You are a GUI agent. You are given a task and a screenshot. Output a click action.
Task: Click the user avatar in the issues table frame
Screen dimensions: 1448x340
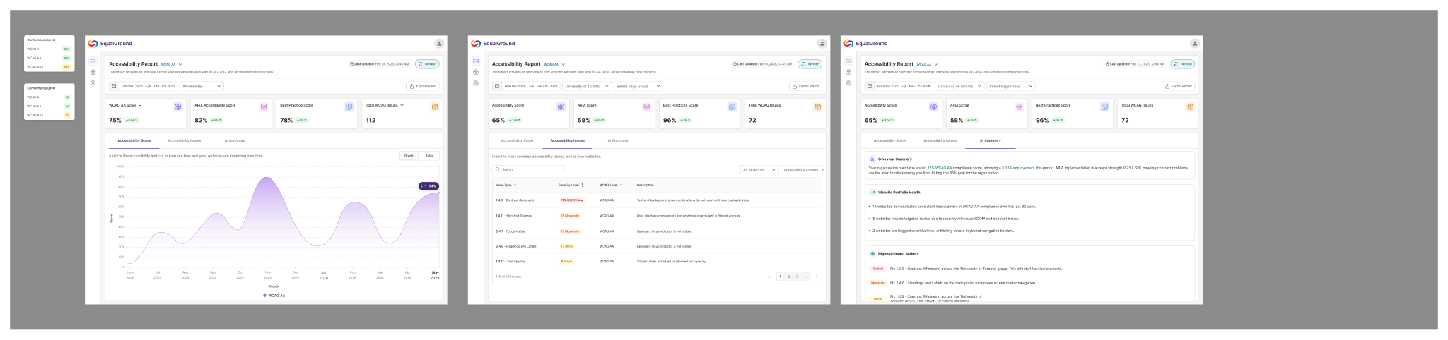coord(822,44)
